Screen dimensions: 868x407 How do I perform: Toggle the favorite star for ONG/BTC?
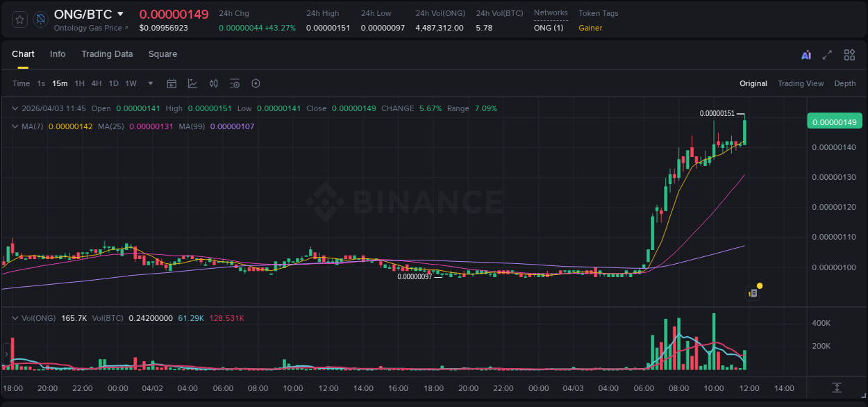point(19,19)
